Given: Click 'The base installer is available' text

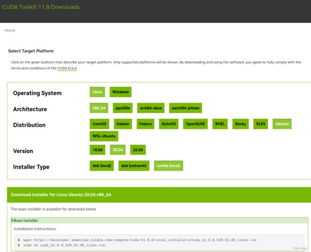Looking at the screenshot, I should (x=54, y=209).
